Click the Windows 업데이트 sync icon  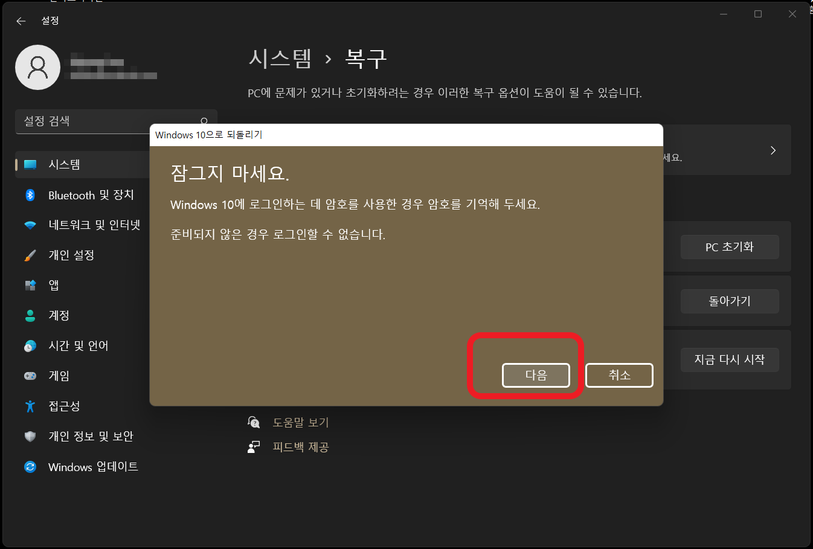coord(30,466)
